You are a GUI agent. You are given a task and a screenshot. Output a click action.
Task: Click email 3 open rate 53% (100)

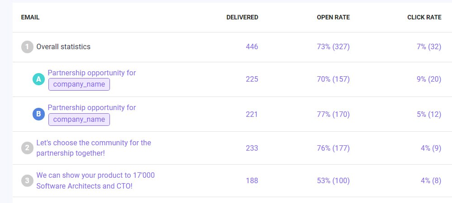[x=333, y=181]
